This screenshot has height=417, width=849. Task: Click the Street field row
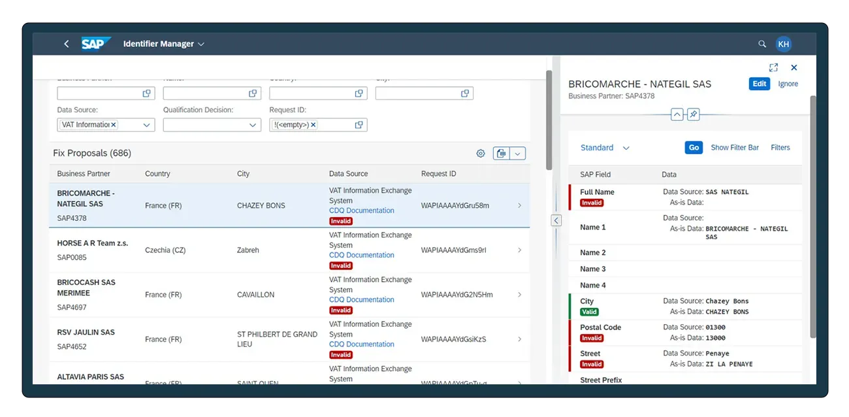tap(685, 359)
